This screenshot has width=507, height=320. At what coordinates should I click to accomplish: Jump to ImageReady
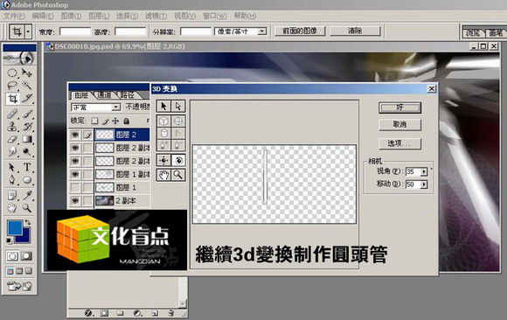[19, 286]
